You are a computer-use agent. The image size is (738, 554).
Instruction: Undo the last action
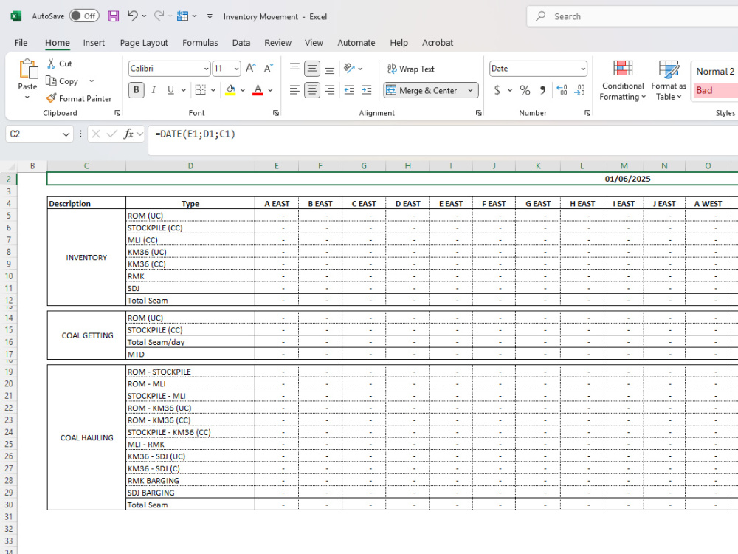[132, 16]
